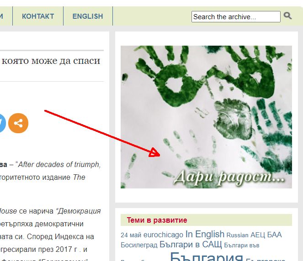Screen dimensions: 303x261
Task: Click the magnifying glass search icon
Action: point(287,16)
